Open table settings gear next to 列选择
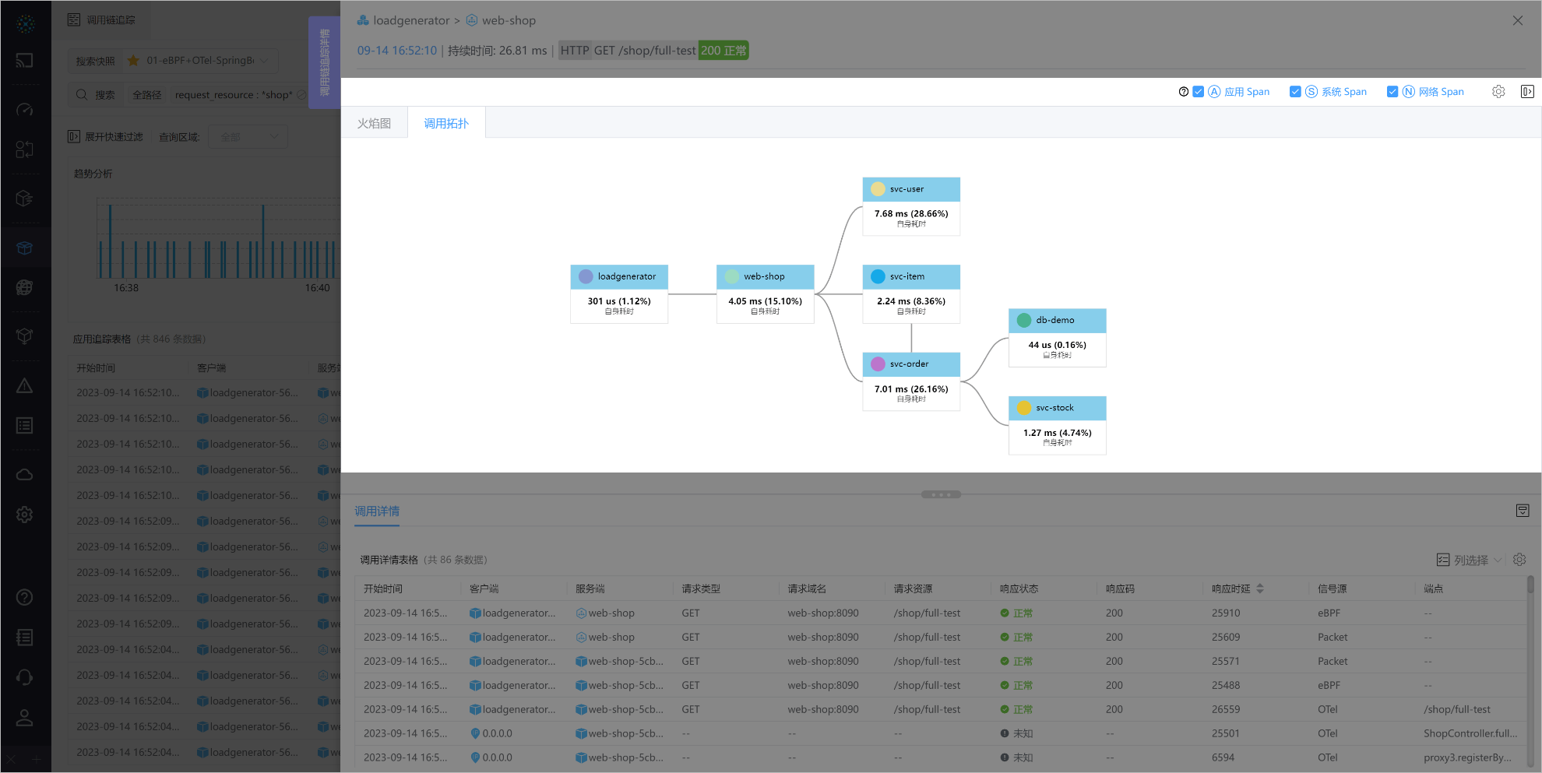The image size is (1542, 773). [x=1519, y=560]
